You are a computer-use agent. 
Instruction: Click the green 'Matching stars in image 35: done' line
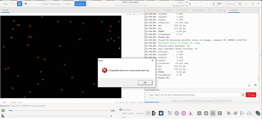[179, 43]
